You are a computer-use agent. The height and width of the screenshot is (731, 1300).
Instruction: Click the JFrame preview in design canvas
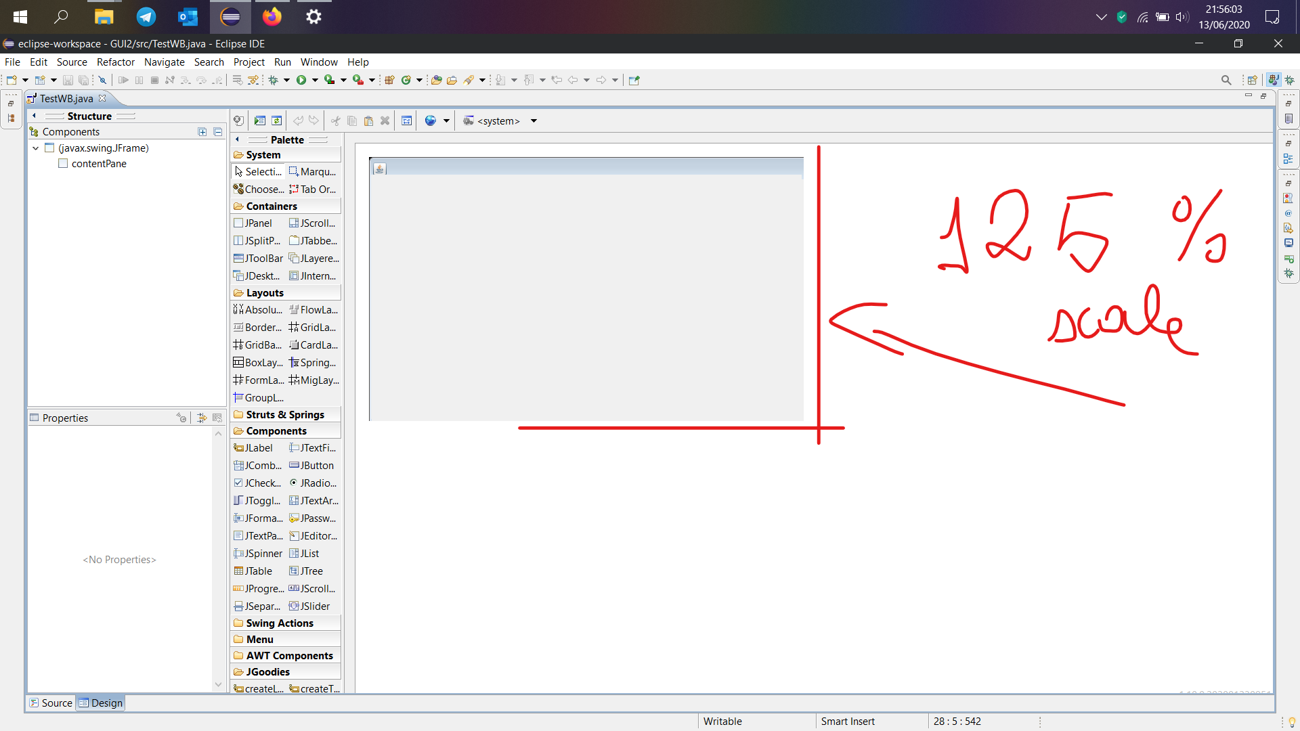point(586,289)
